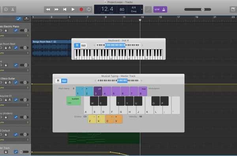Toggle the Cycle loop button
Image resolution: width=237 pixels, height=156 pixels.
click(89, 9)
